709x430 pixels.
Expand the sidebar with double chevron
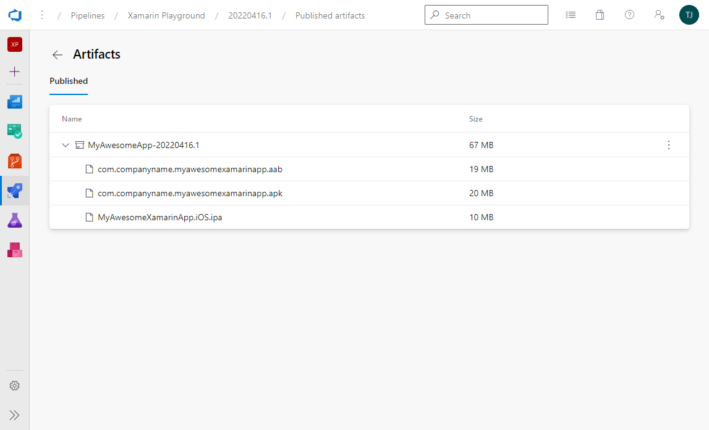(x=15, y=415)
